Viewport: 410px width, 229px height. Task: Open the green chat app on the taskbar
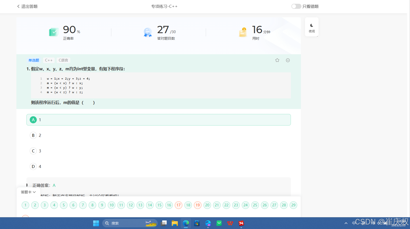[219, 223]
